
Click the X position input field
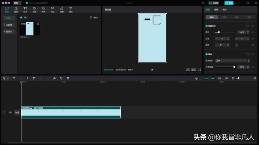pos(221,39)
